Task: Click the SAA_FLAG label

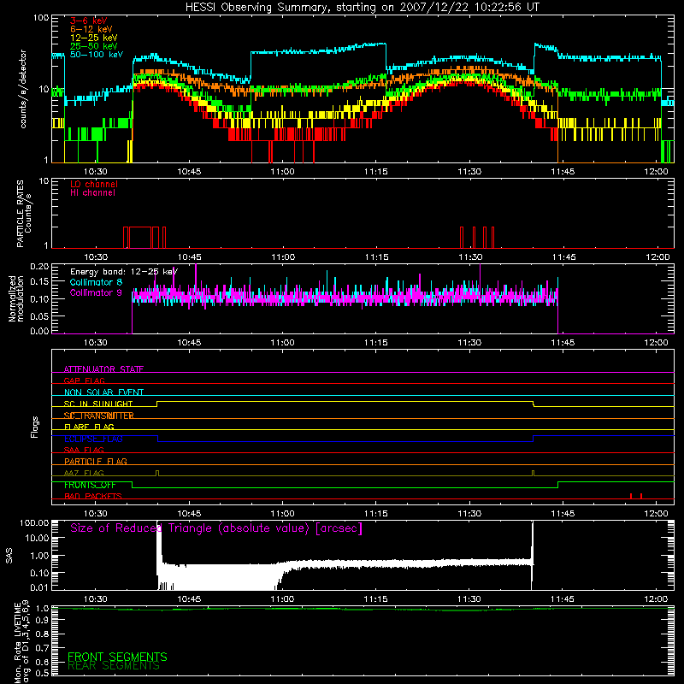Action: click(84, 450)
